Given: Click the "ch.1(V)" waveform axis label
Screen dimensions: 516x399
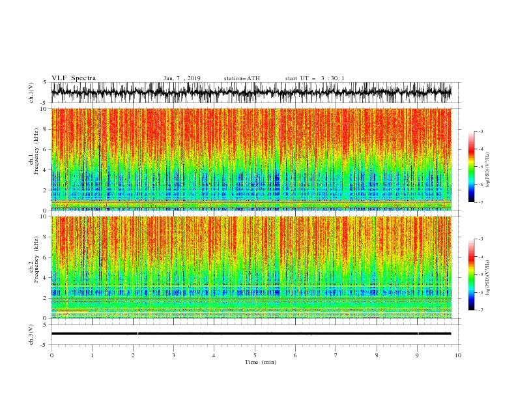Looking at the screenshot, I should [31, 93].
